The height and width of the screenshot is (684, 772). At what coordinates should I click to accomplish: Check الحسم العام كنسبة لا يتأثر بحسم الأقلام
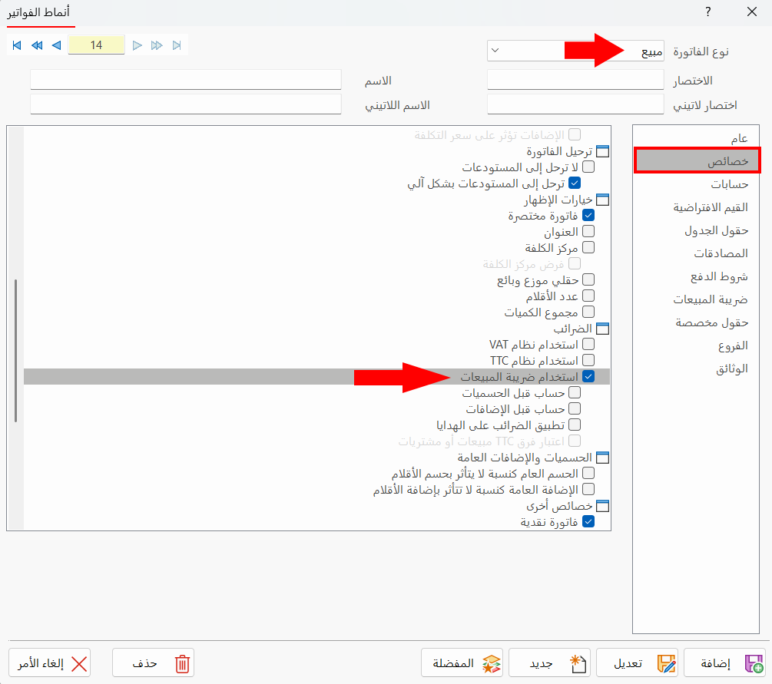[x=588, y=473]
